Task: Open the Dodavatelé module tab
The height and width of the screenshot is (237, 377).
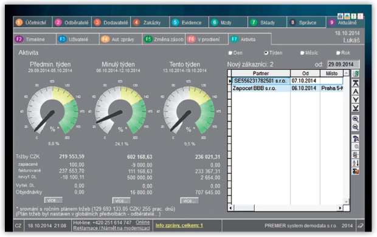Action: pyautogui.click(x=111, y=22)
